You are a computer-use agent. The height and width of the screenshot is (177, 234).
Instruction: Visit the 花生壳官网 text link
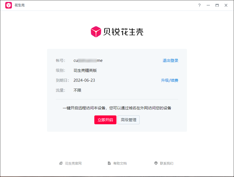(73, 163)
